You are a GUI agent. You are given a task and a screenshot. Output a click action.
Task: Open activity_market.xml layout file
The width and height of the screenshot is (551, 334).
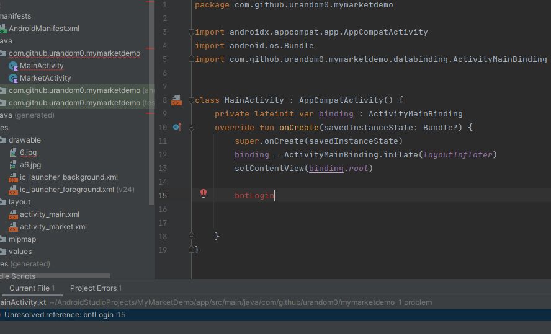pyautogui.click(x=53, y=227)
